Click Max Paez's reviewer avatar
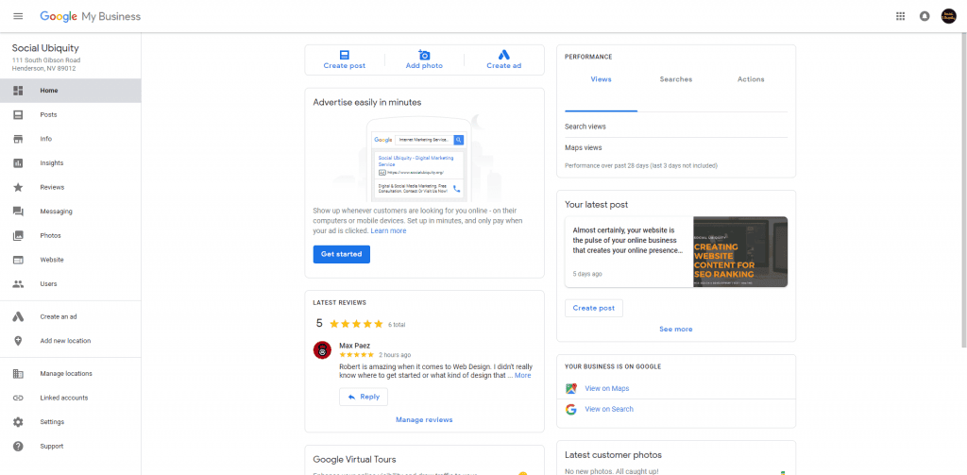Screen dimensions: 967x475 (x=322, y=349)
